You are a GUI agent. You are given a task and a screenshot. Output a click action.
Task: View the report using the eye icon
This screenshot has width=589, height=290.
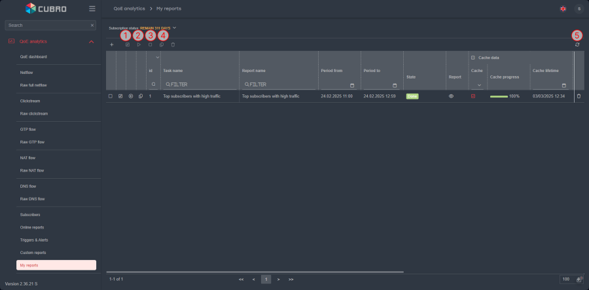coord(451,96)
